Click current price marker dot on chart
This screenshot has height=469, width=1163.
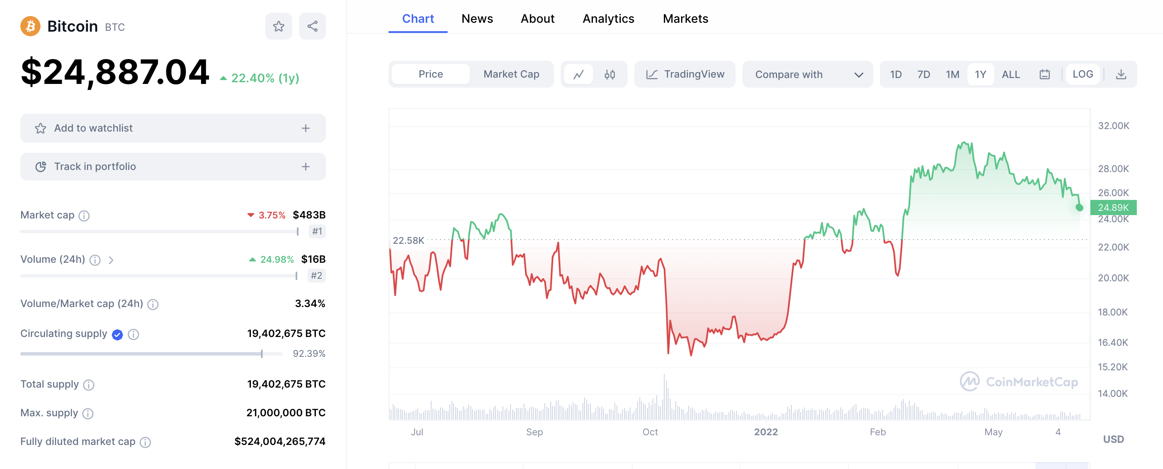(x=1079, y=208)
